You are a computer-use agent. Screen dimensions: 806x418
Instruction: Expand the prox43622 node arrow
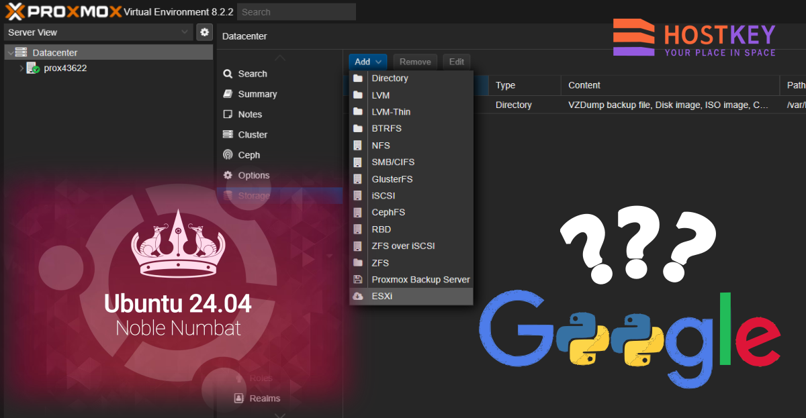pyautogui.click(x=21, y=68)
